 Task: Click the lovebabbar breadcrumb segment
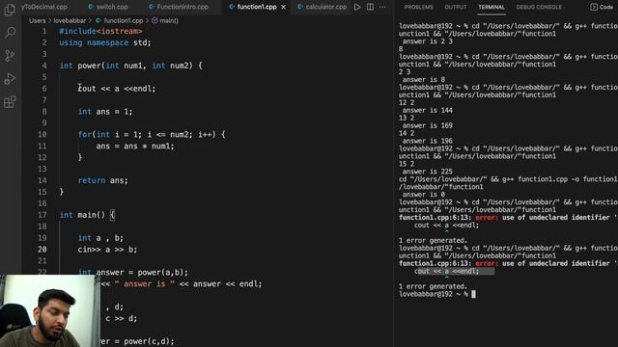(x=70, y=20)
